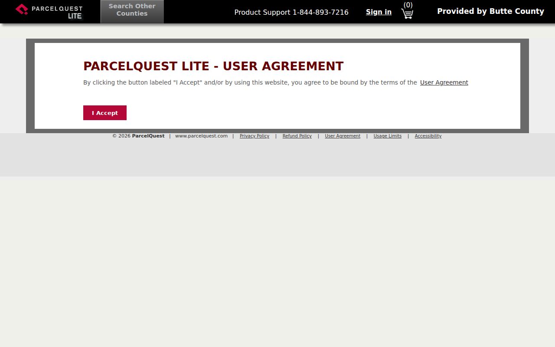
Task: Open the Usage Limits footer link
Action: tap(388, 136)
